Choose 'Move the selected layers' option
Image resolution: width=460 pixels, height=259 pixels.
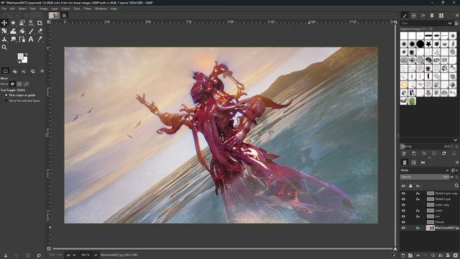pyautogui.click(x=22, y=101)
